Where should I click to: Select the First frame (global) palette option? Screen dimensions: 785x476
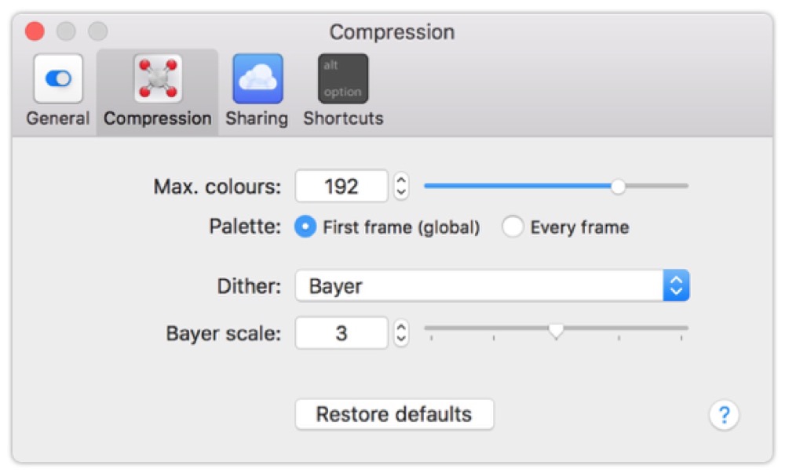(305, 227)
